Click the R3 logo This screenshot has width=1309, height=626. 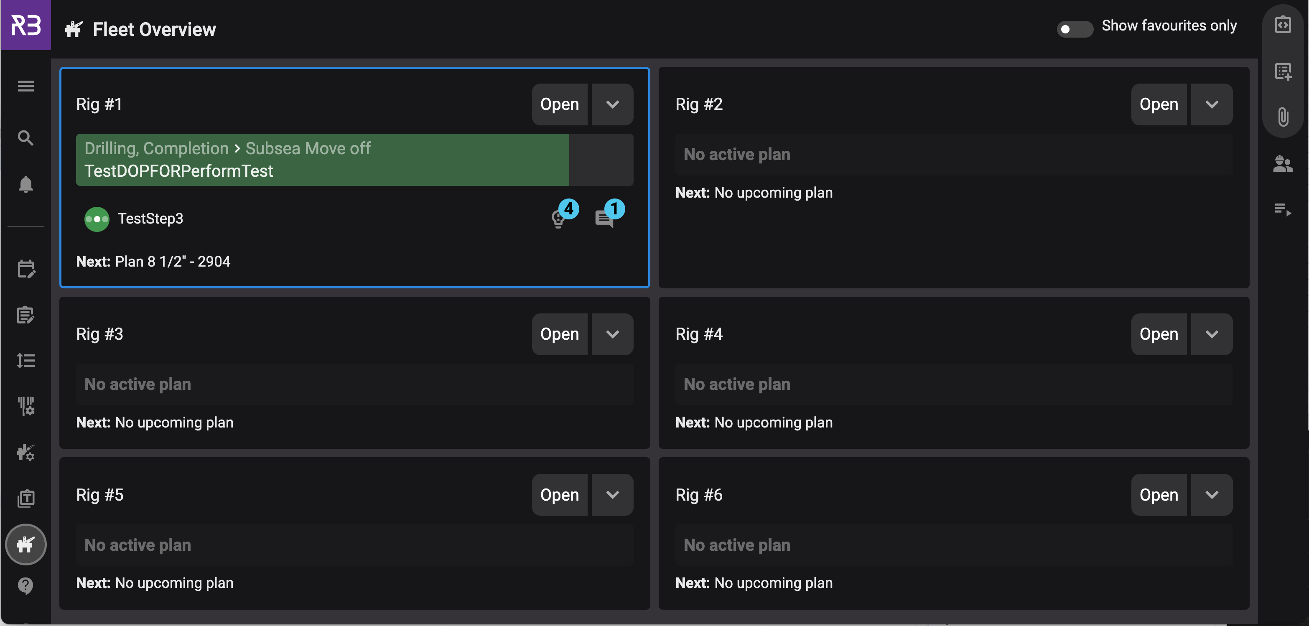click(25, 25)
